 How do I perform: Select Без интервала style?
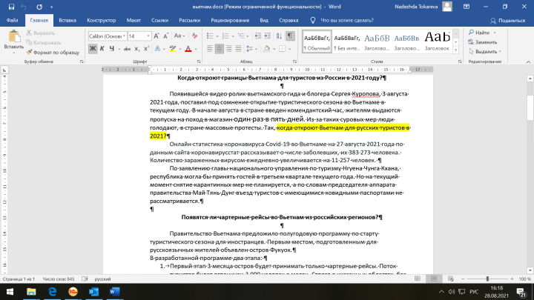(x=346, y=41)
